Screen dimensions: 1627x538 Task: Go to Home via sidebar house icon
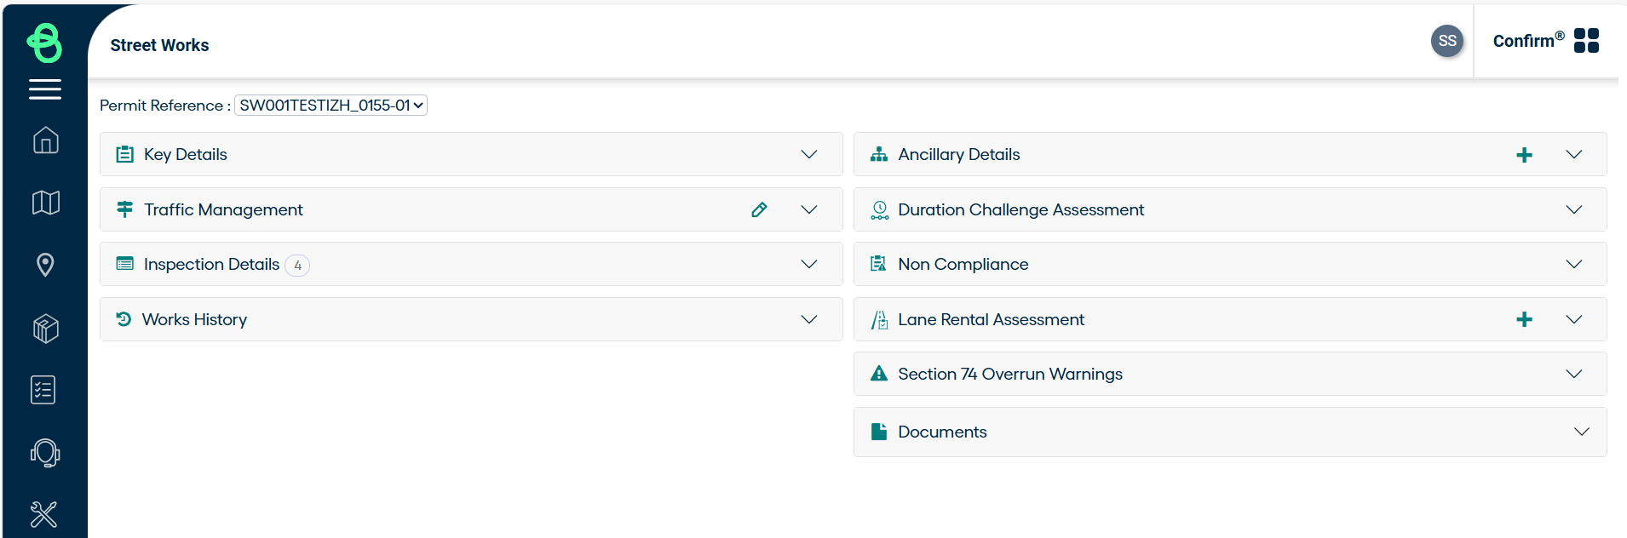pyautogui.click(x=45, y=140)
